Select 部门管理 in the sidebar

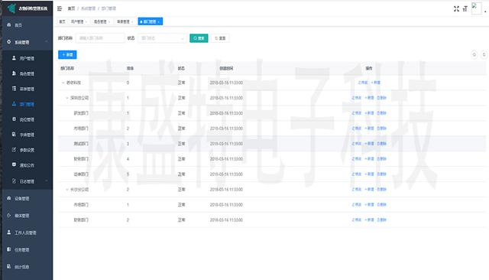click(27, 104)
